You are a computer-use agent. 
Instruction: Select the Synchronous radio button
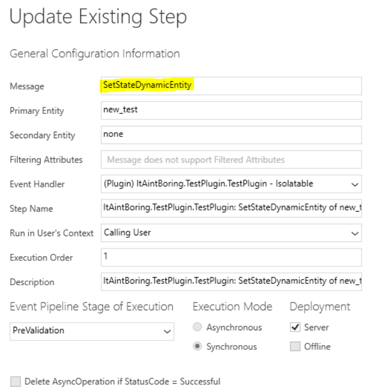[197, 346]
